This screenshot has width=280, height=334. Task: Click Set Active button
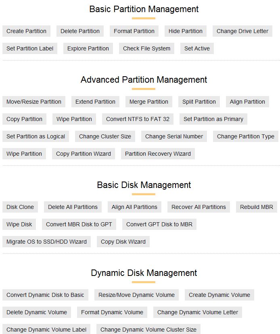197,48
